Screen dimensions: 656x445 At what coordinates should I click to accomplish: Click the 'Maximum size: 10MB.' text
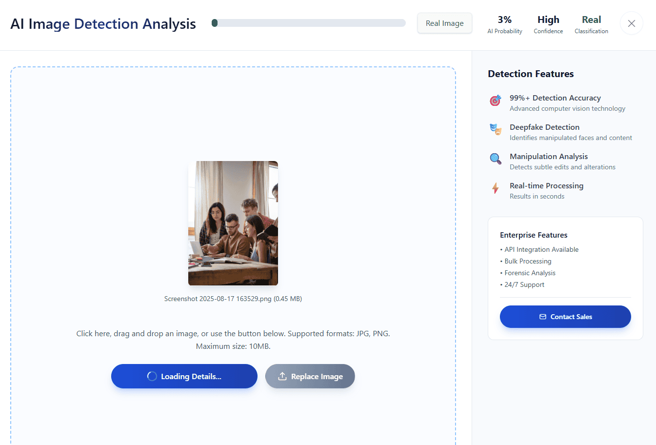click(x=233, y=346)
